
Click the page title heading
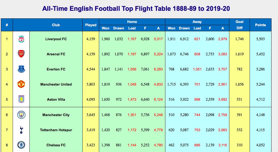point(136,9)
